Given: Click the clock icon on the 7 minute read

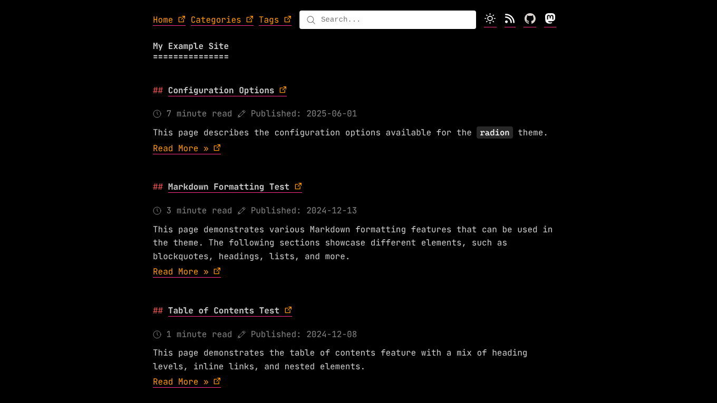Looking at the screenshot, I should (x=157, y=113).
